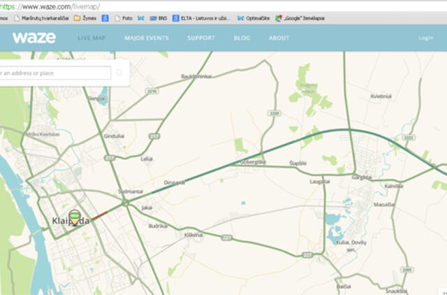Select the Live Map tab
Viewport: 447px width, 295px height.
coord(91,38)
